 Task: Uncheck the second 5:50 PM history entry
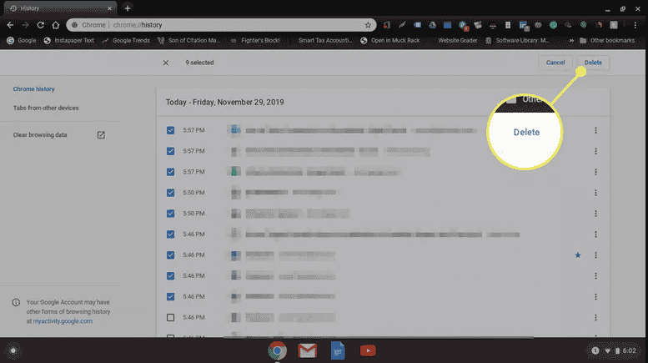click(x=170, y=214)
